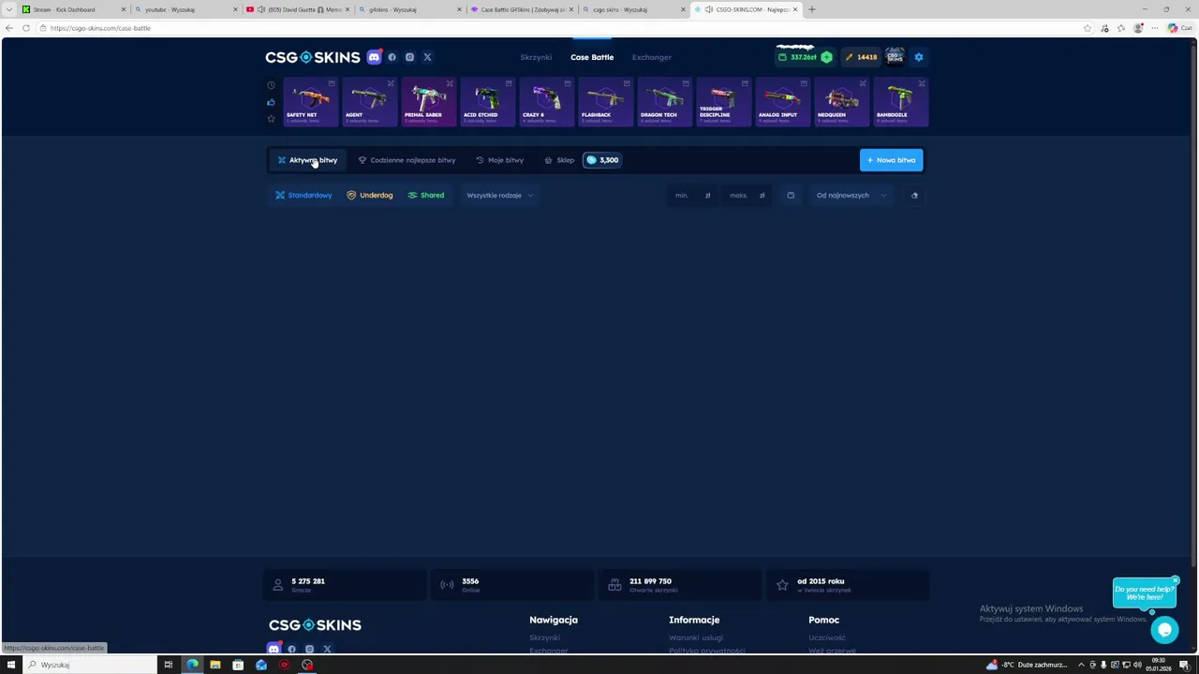The image size is (1199, 674).
Task: Open the Facebook icon in header
Action: (x=392, y=57)
